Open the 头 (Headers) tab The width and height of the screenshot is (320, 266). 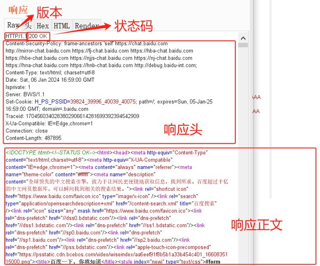(x=28, y=26)
